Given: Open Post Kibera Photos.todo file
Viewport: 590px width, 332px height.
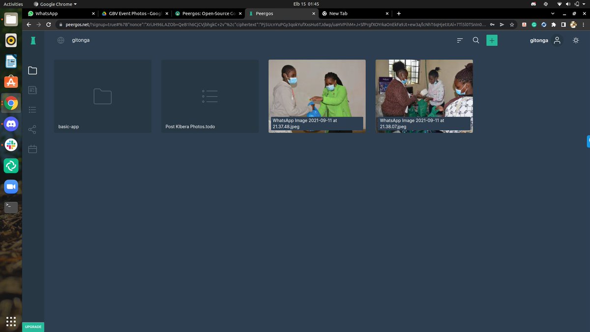Looking at the screenshot, I should [210, 96].
